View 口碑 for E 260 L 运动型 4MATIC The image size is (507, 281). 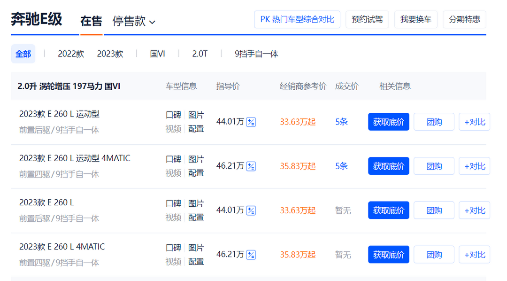coord(173,159)
